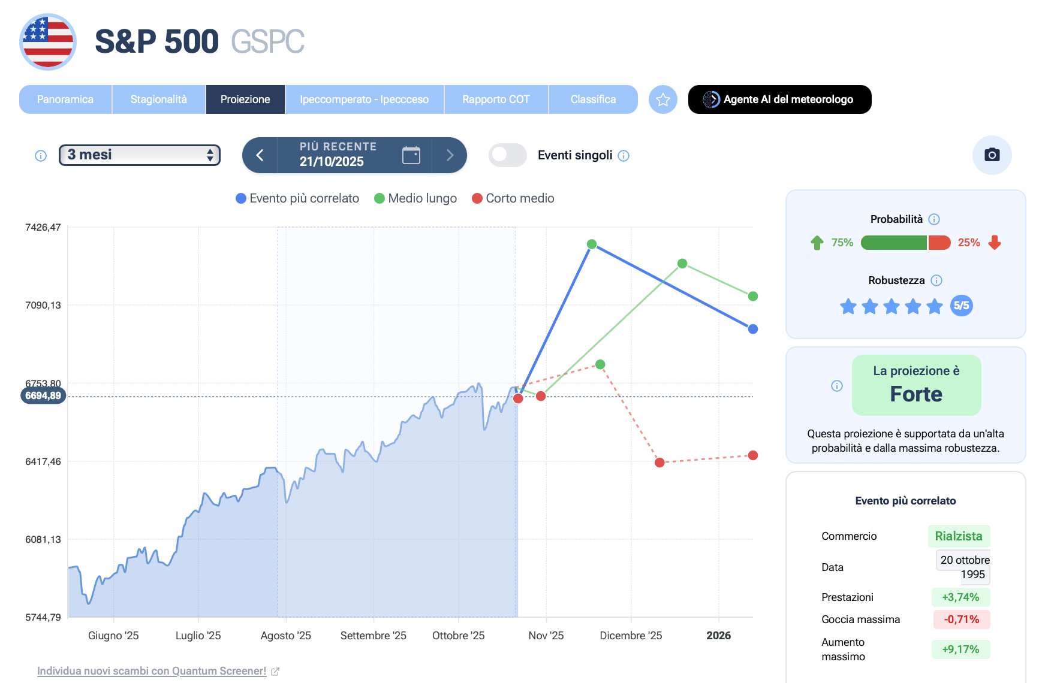Take a chart screenshot with camera icon

click(992, 155)
